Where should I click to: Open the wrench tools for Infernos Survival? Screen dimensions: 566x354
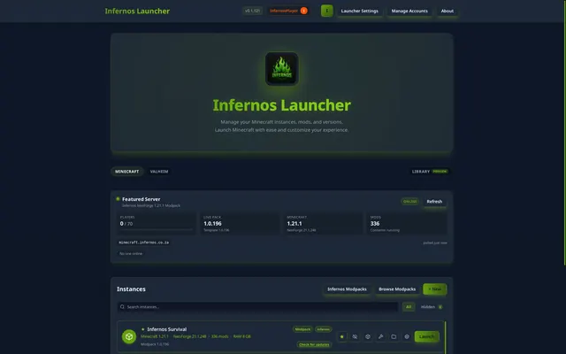click(x=381, y=336)
